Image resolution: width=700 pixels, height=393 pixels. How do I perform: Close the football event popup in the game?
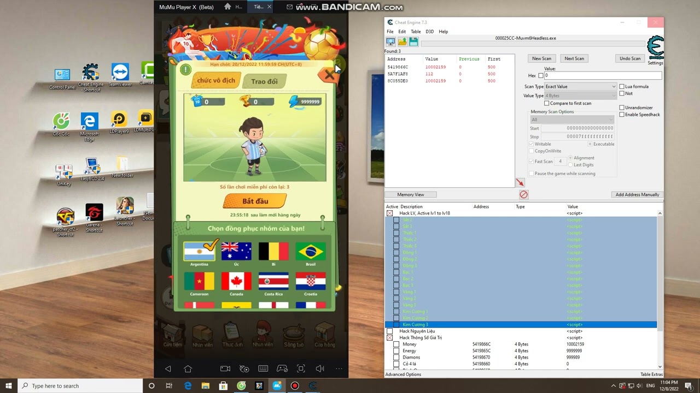329,75
